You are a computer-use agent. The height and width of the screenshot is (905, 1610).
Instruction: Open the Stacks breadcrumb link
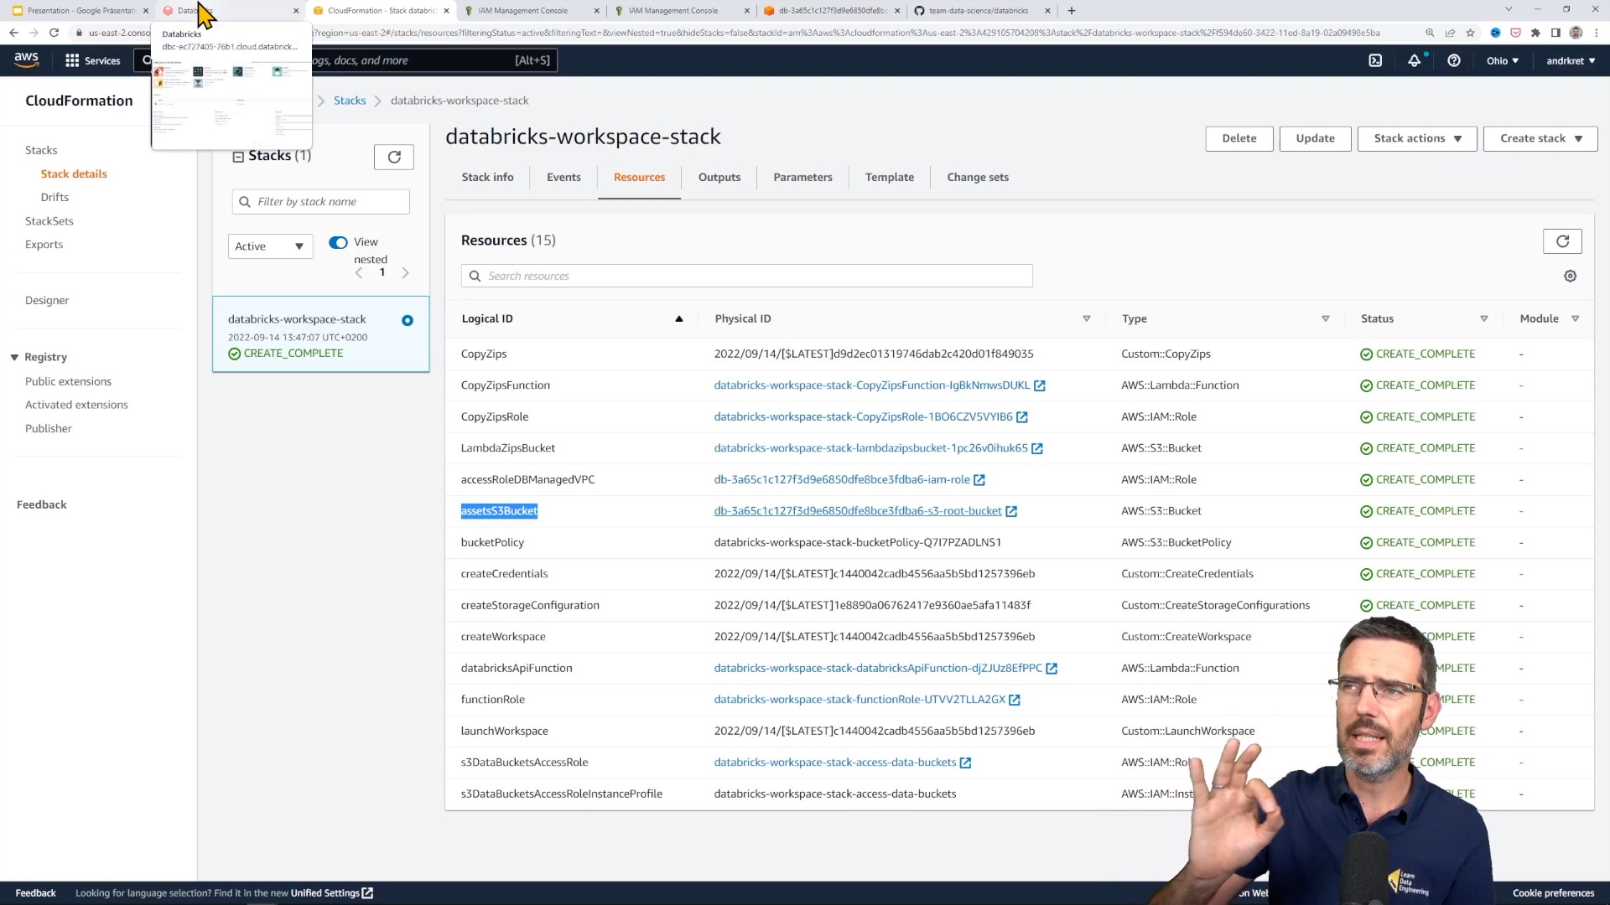click(350, 101)
